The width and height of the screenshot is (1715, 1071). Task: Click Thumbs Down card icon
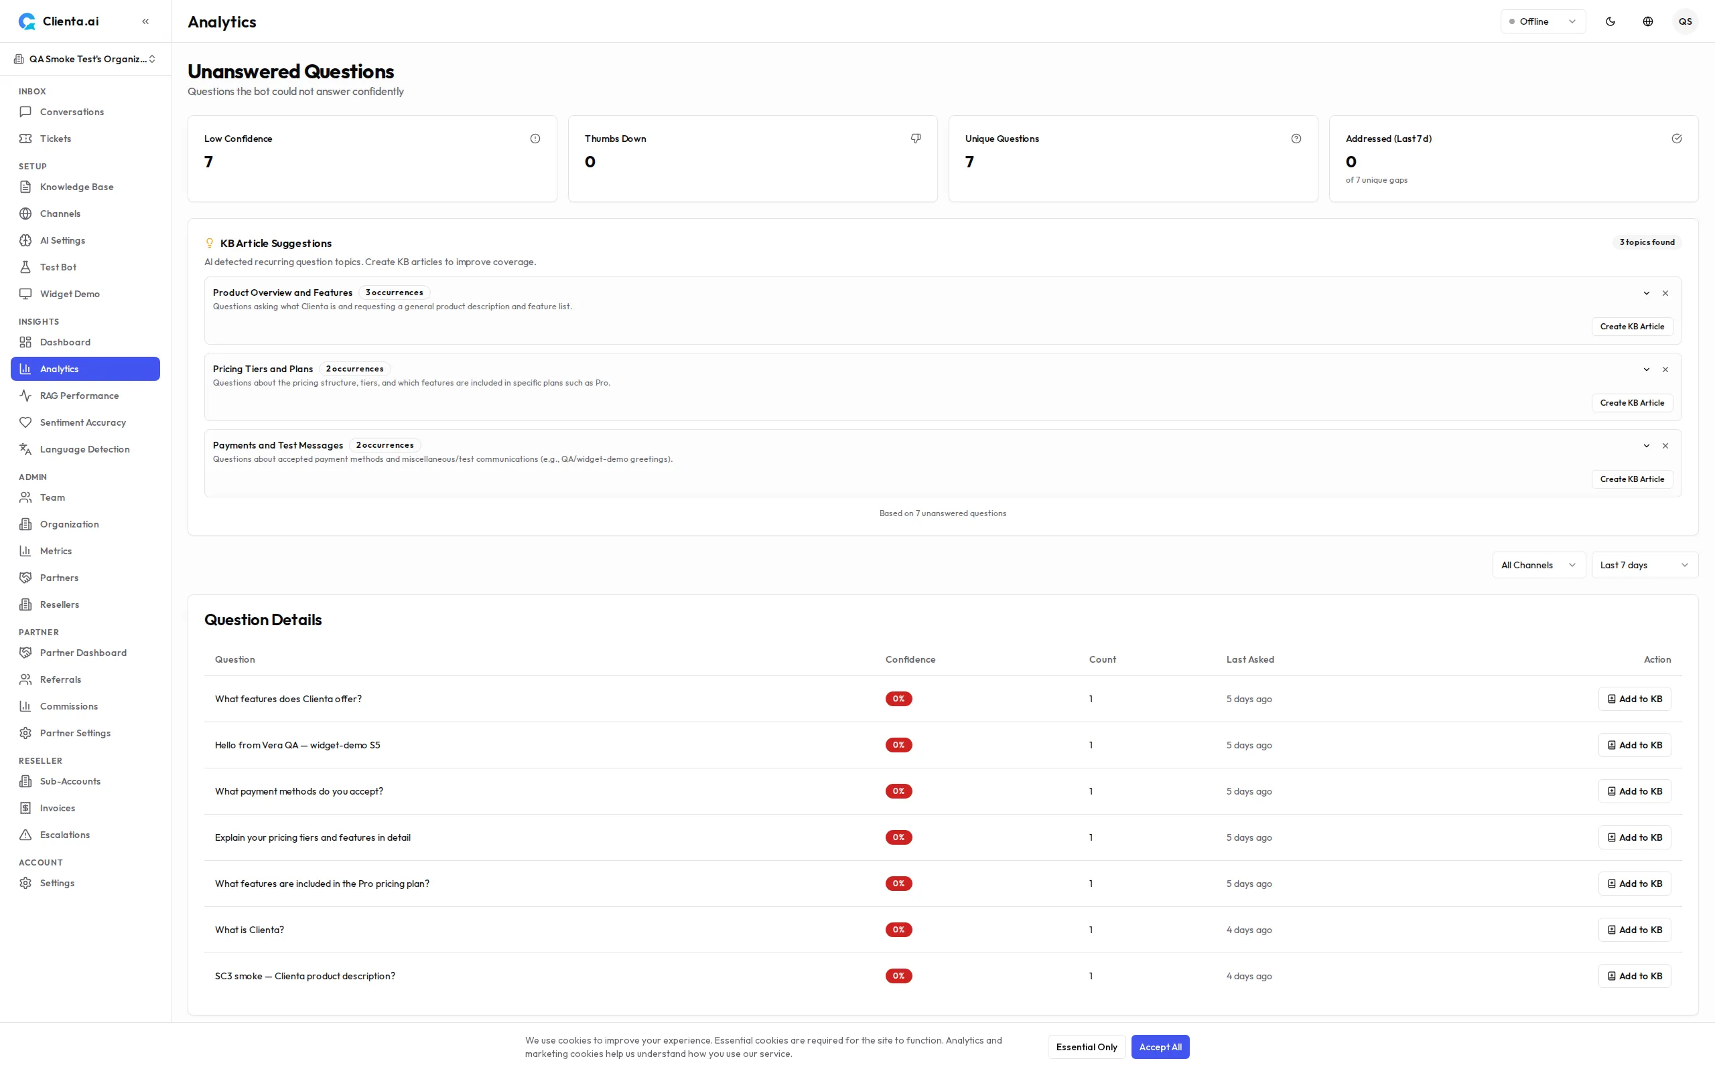pyautogui.click(x=916, y=139)
